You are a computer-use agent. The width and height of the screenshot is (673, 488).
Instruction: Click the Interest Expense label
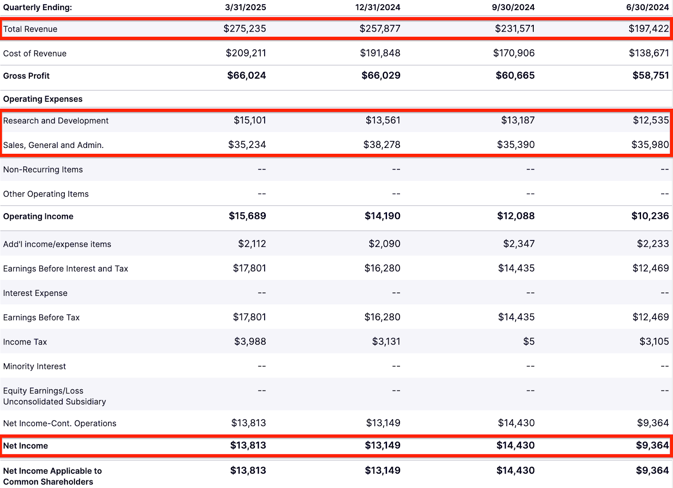point(35,293)
